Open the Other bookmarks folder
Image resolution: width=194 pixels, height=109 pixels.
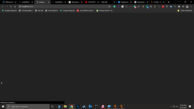[185, 11]
